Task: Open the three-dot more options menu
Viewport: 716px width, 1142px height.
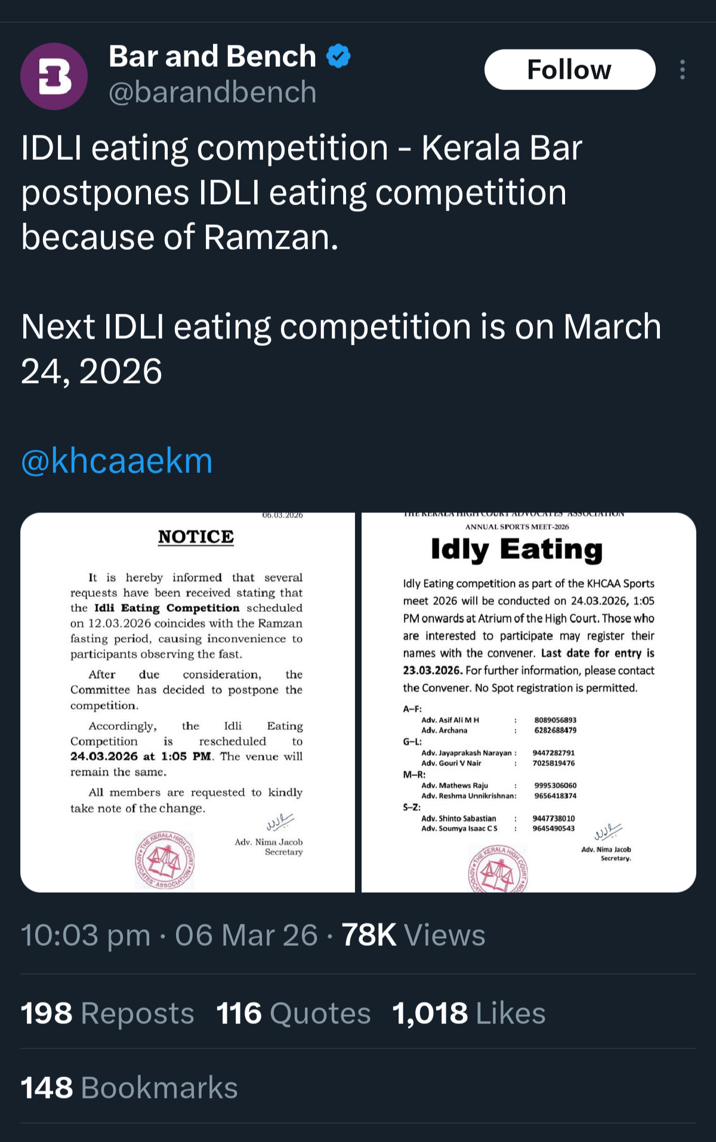Action: tap(682, 70)
